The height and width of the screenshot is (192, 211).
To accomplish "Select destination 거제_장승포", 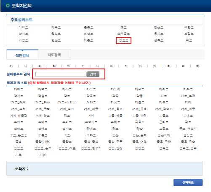I will point(164,109).
